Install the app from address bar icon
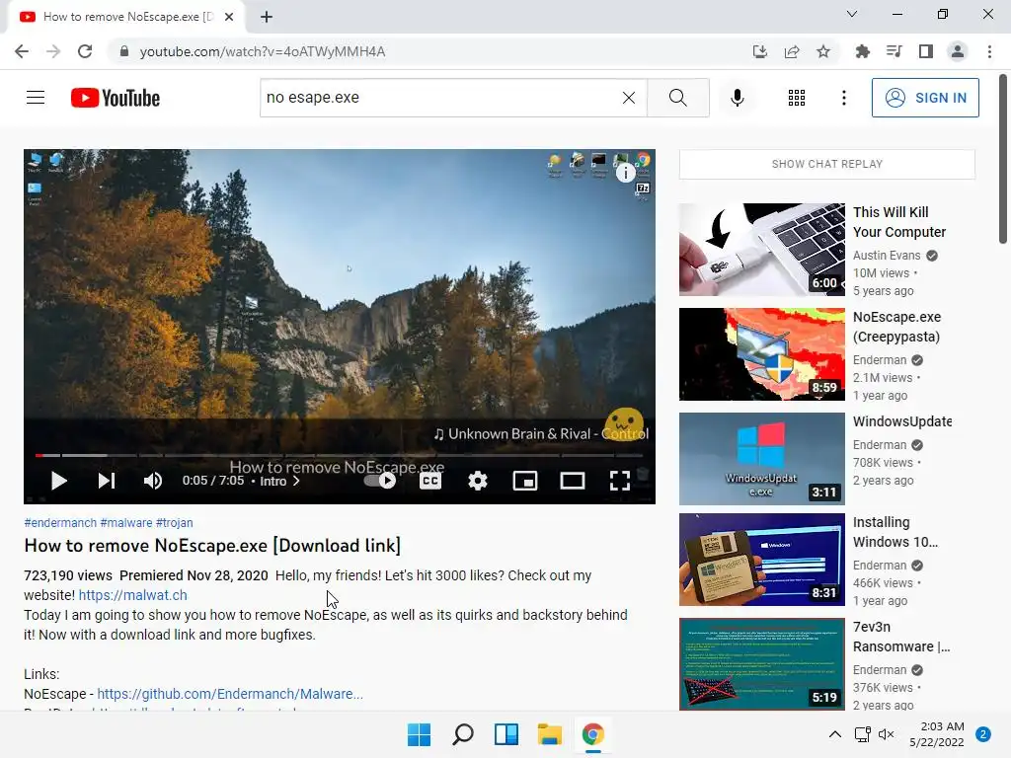 tap(760, 51)
